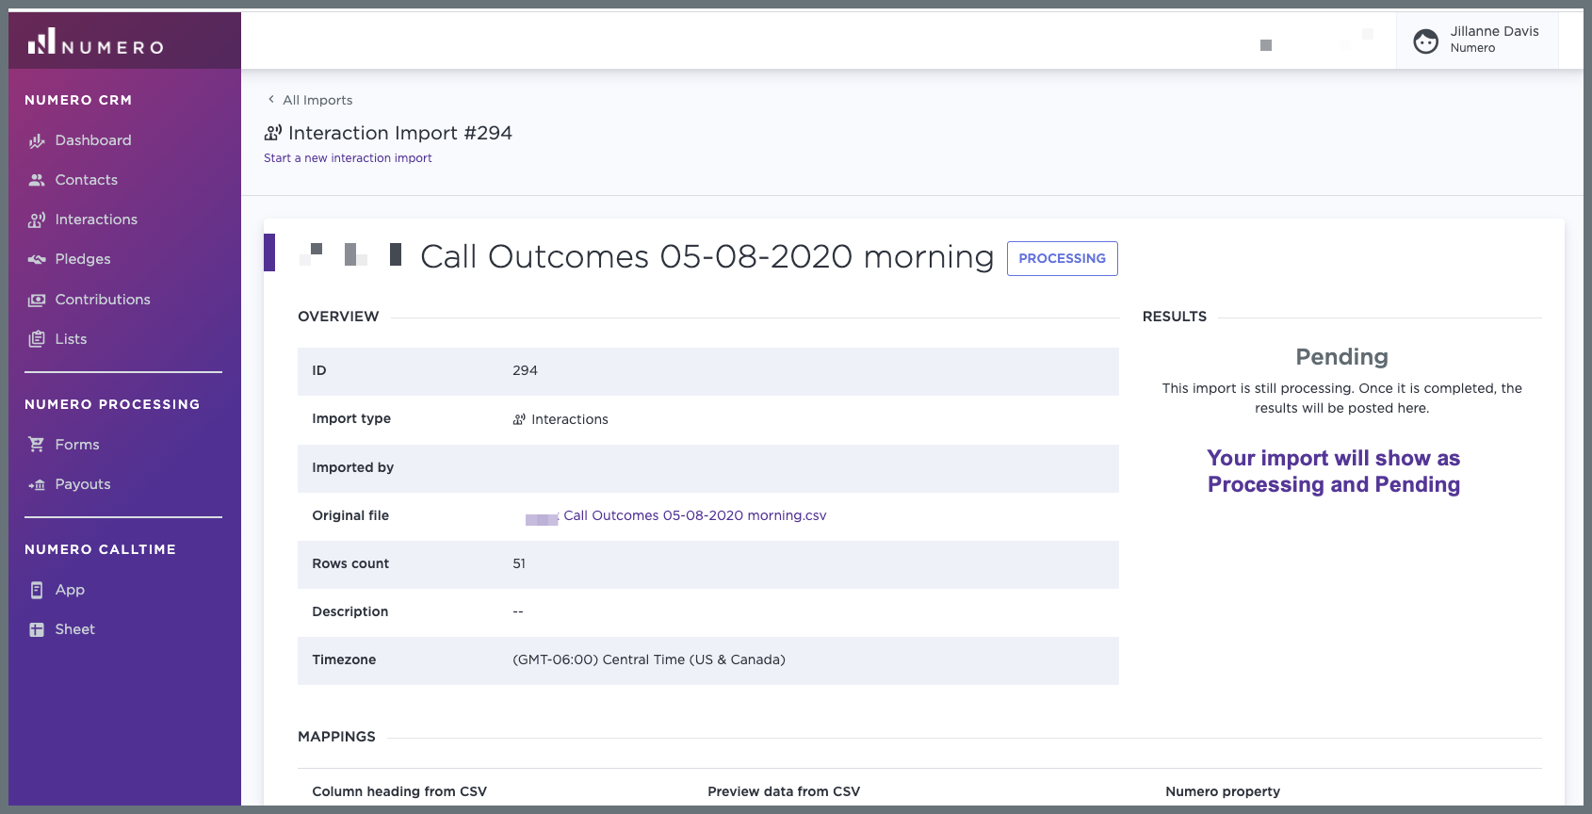Image resolution: width=1592 pixels, height=814 pixels.
Task: Click the Imported by row label
Action: [353, 467]
